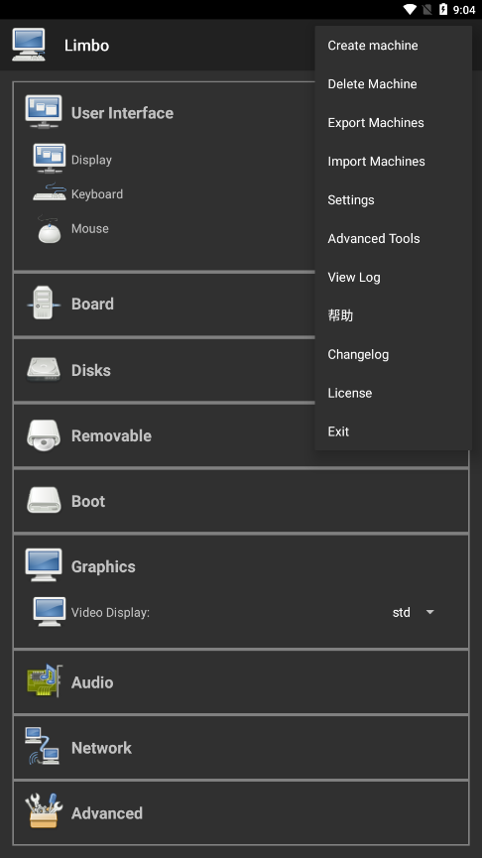Expand the Removable section
Viewport: 482px width, 858px height.
click(164, 435)
